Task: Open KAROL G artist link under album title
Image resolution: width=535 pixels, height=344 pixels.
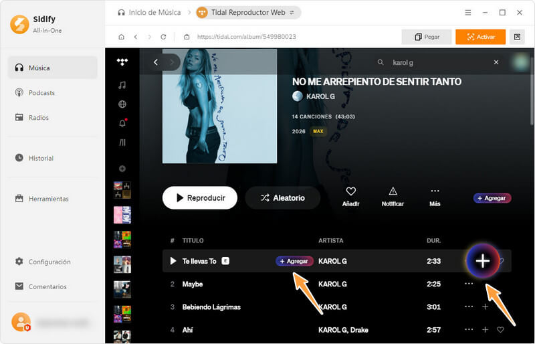Action: (320, 96)
